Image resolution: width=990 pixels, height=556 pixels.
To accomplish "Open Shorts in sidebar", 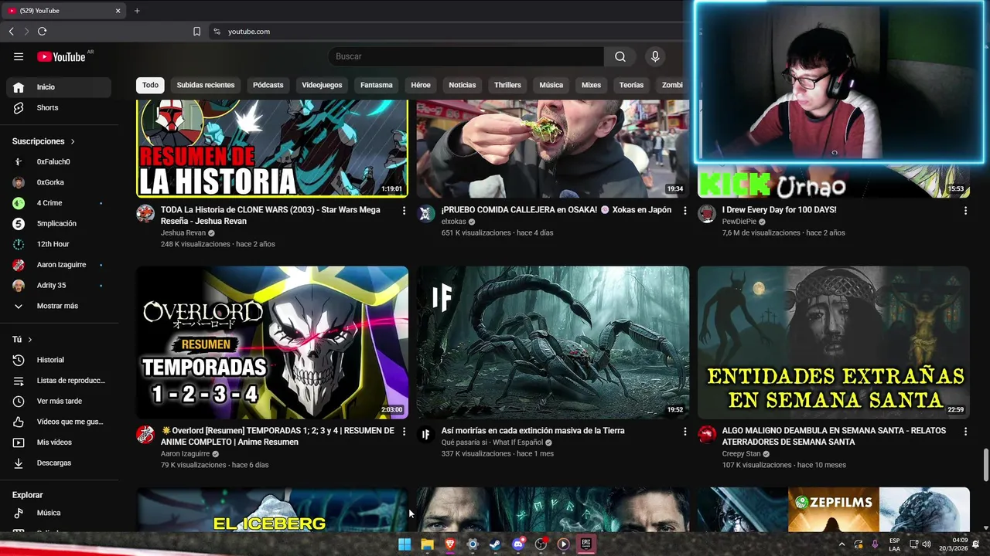I will 59,108.
